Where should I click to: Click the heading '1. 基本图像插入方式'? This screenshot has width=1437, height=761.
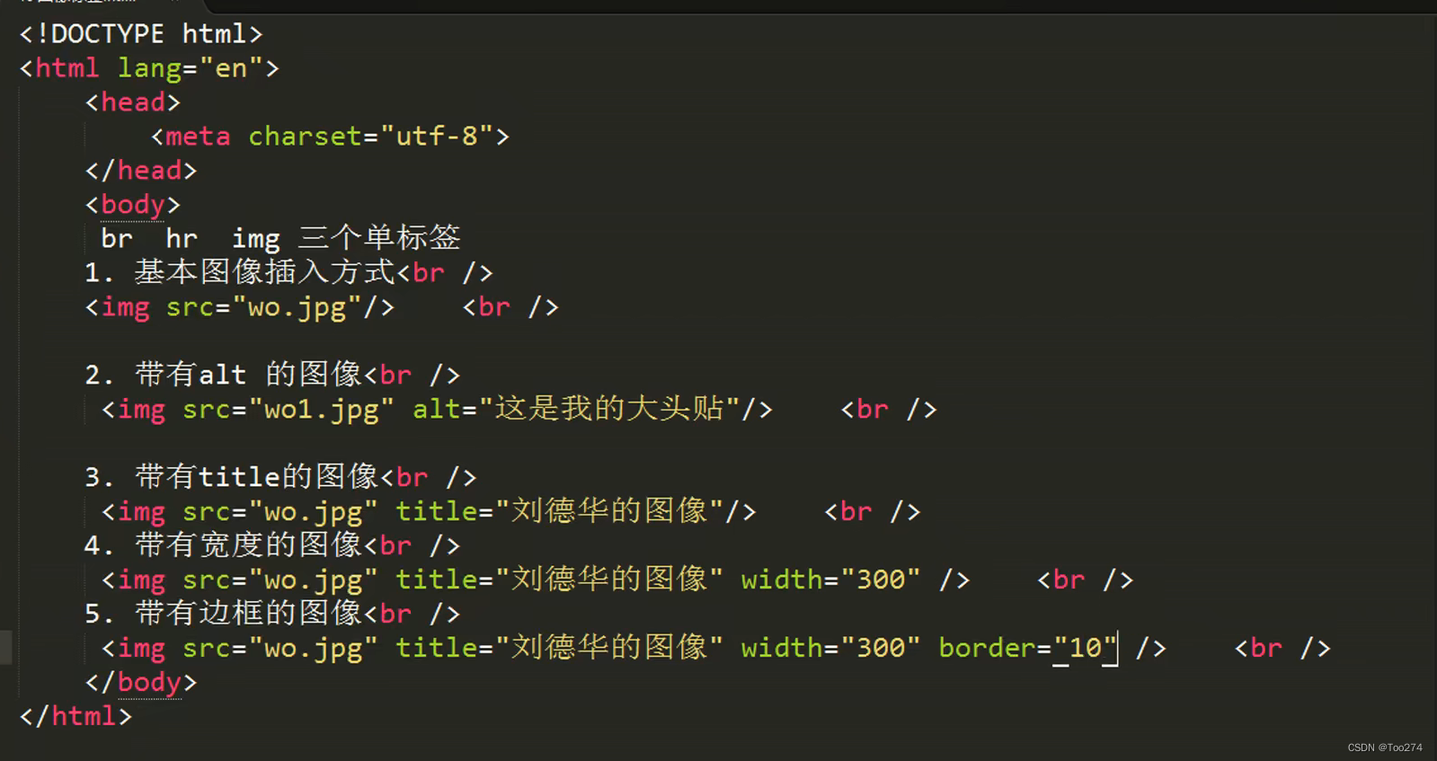coord(240,272)
